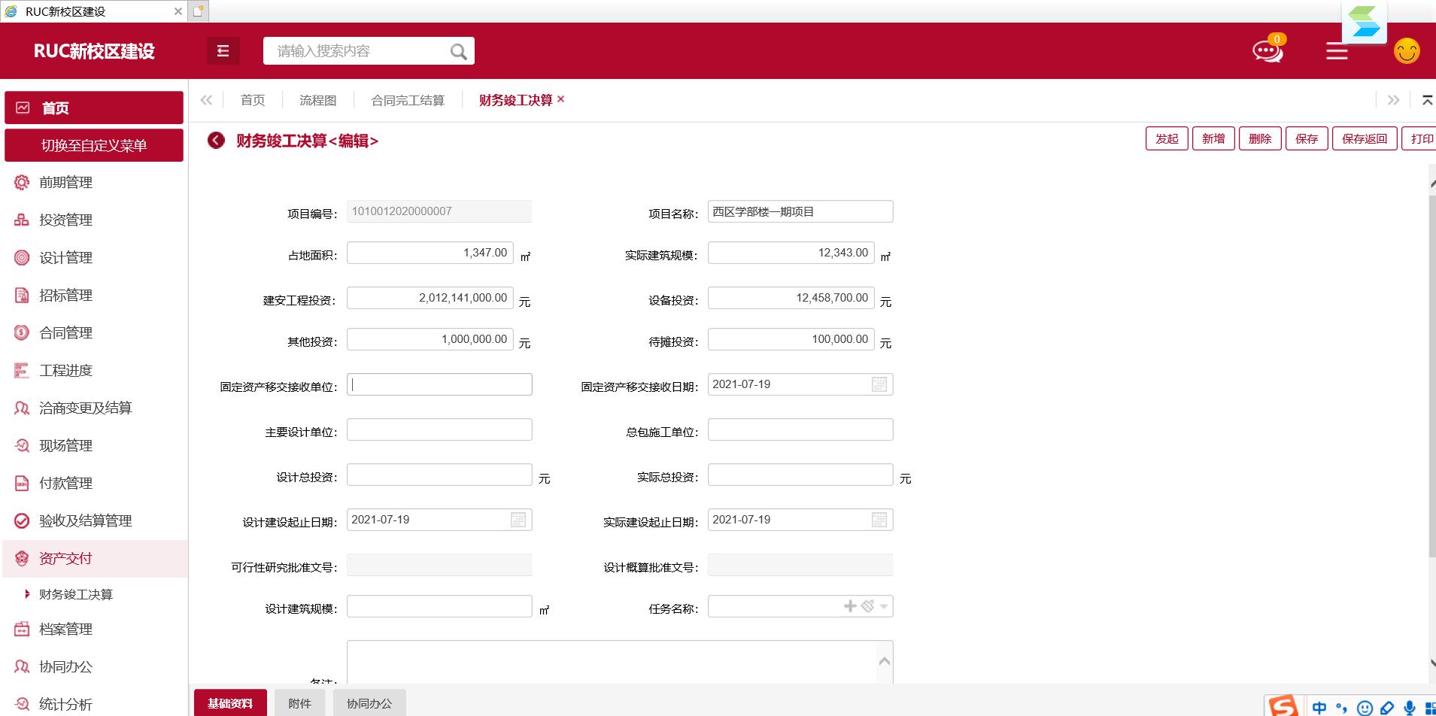This screenshot has width=1436, height=716.
Task: Click the search magnifier icon
Action: [458, 51]
